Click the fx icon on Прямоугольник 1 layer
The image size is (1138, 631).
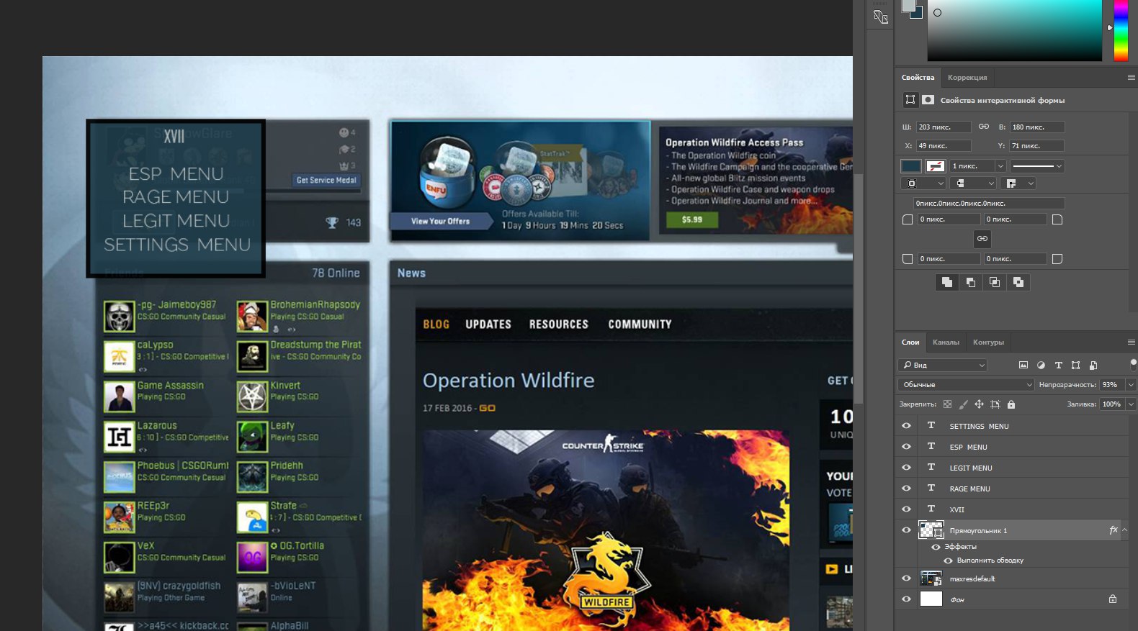[1114, 530]
